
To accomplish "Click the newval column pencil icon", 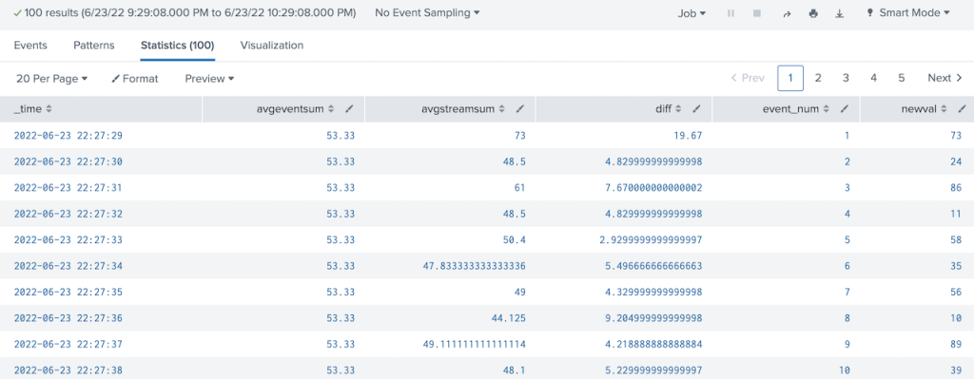I will coord(962,108).
